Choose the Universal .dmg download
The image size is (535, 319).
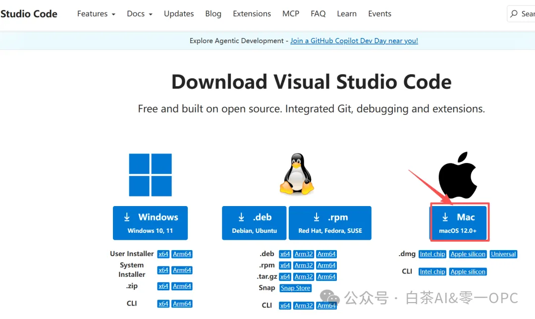pos(503,254)
